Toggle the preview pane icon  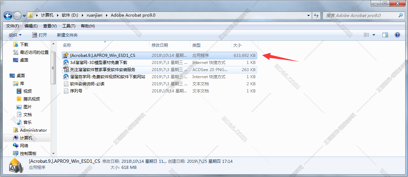(385, 35)
